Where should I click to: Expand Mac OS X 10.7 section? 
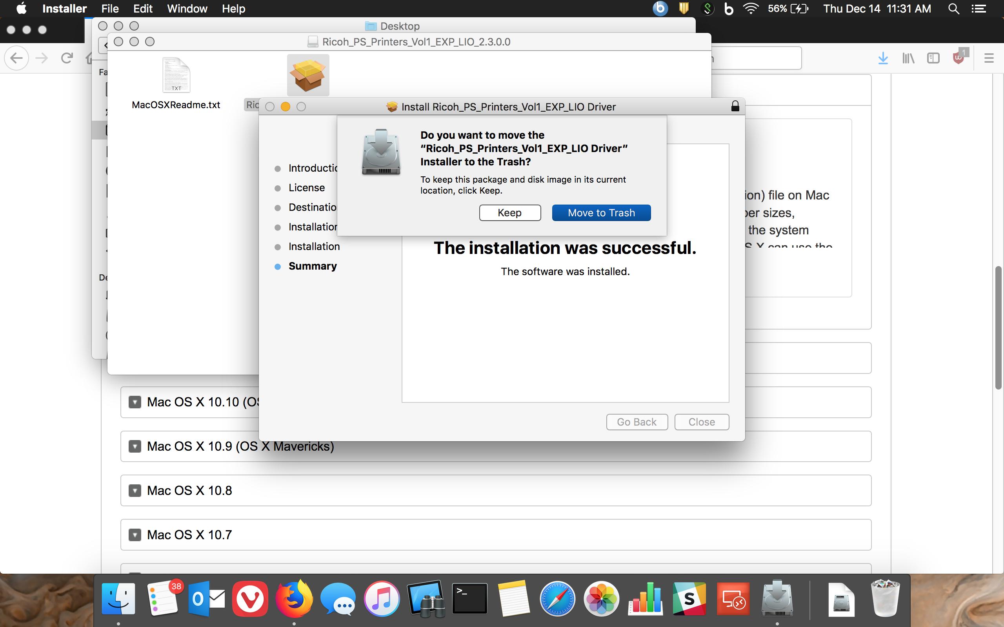135,535
